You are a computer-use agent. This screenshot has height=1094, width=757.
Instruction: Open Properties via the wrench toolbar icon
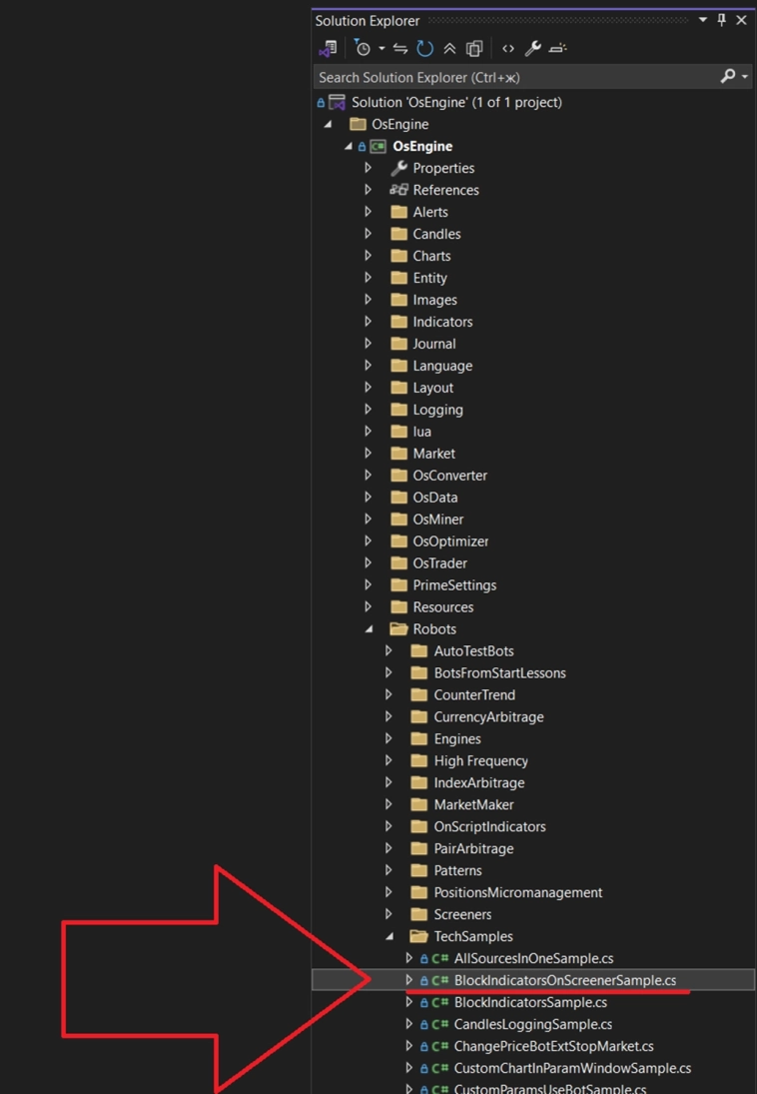tap(533, 48)
